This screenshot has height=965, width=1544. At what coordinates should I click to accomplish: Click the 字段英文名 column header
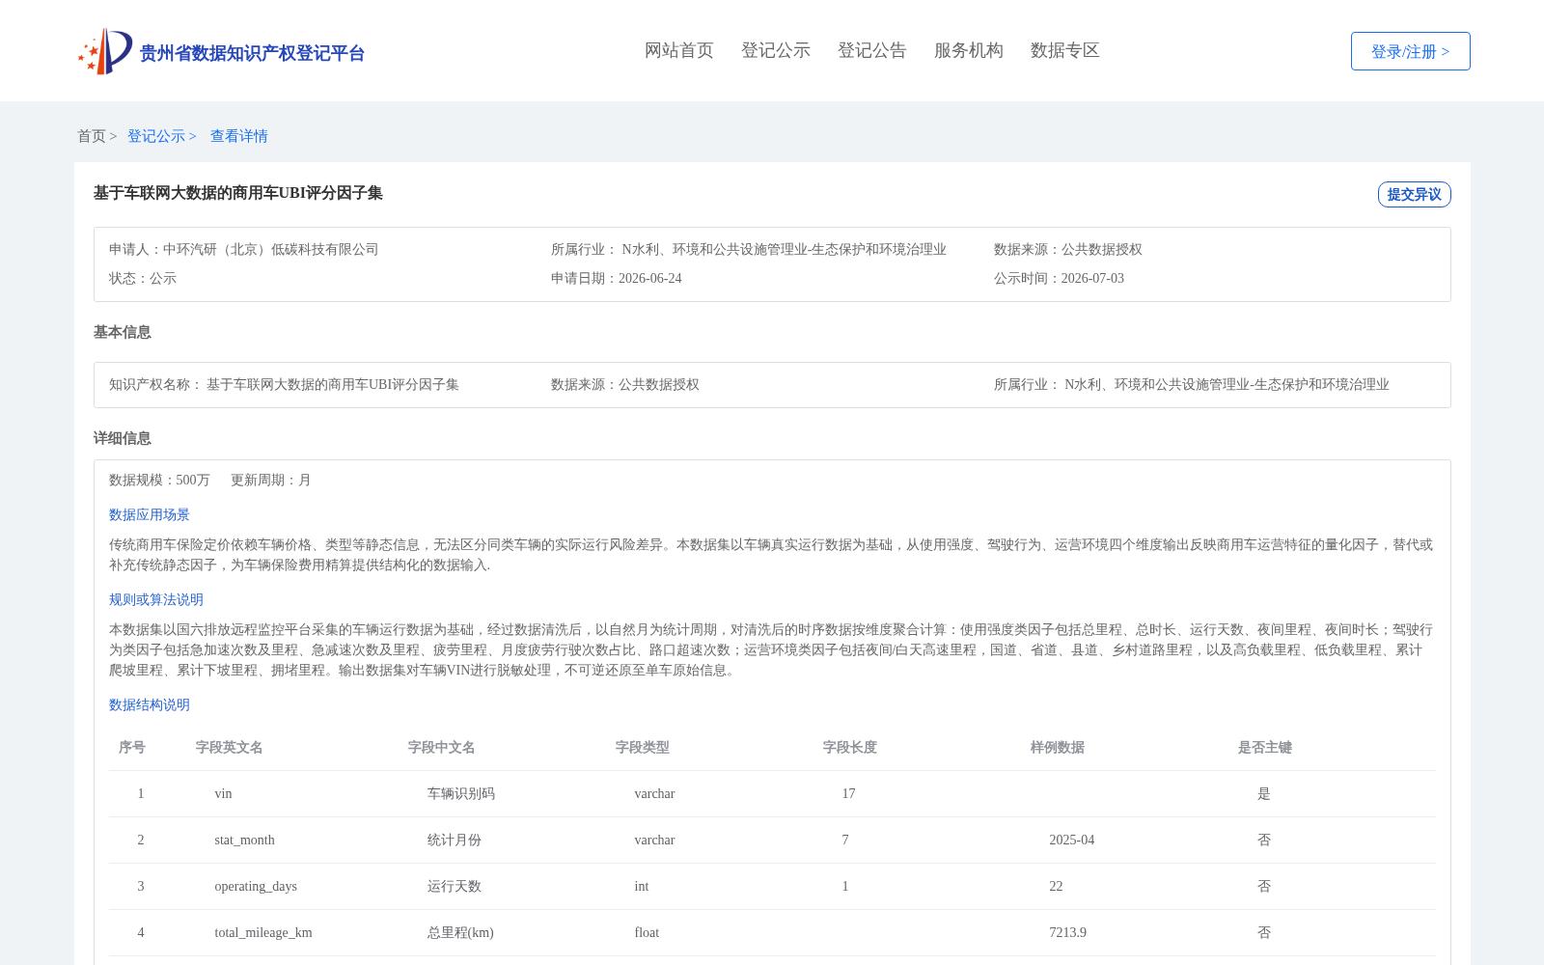point(230,747)
